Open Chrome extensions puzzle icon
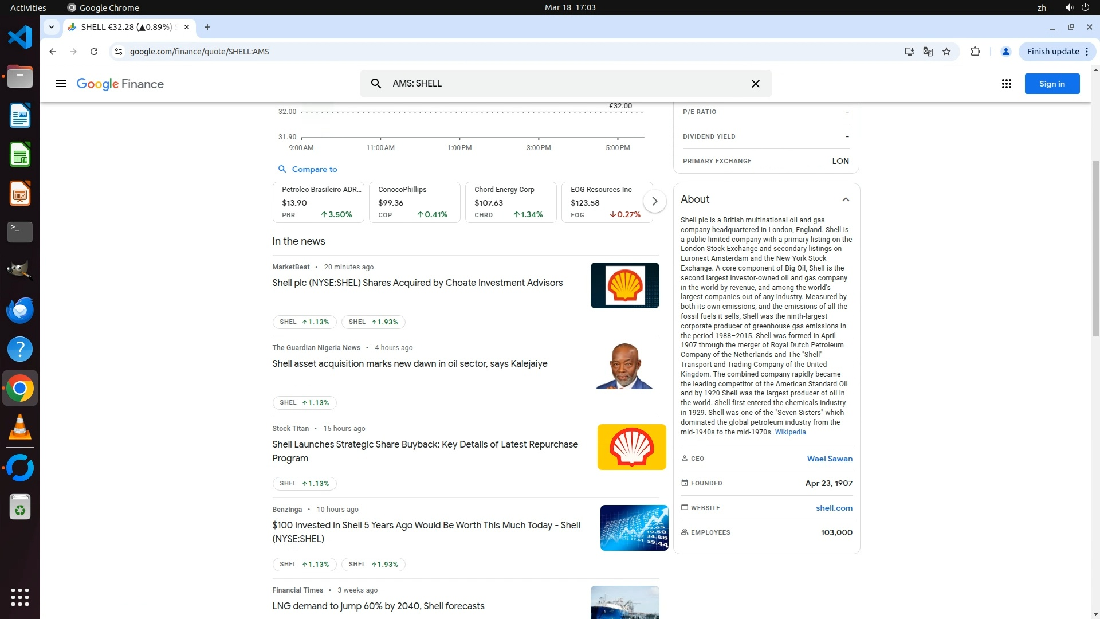Viewport: 1100px width, 619px height. tap(975, 52)
